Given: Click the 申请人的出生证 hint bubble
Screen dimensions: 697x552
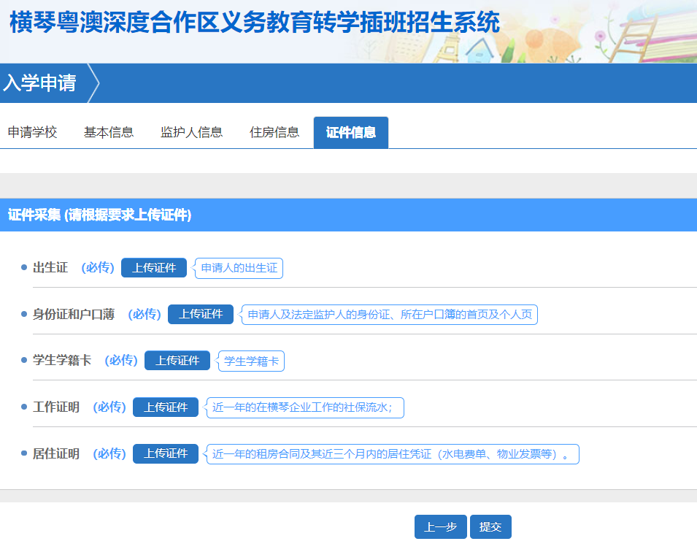Looking at the screenshot, I should coord(239,268).
